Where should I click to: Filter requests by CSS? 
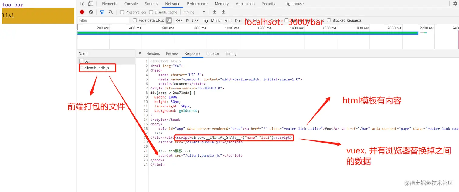(x=195, y=20)
